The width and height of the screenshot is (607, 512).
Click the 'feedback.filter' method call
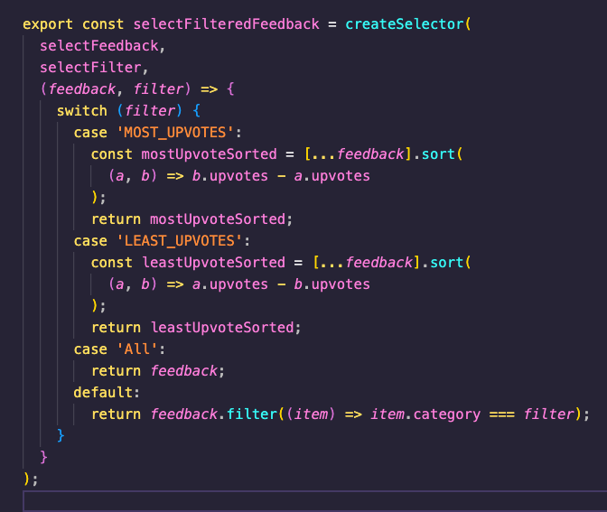pyautogui.click(x=214, y=414)
